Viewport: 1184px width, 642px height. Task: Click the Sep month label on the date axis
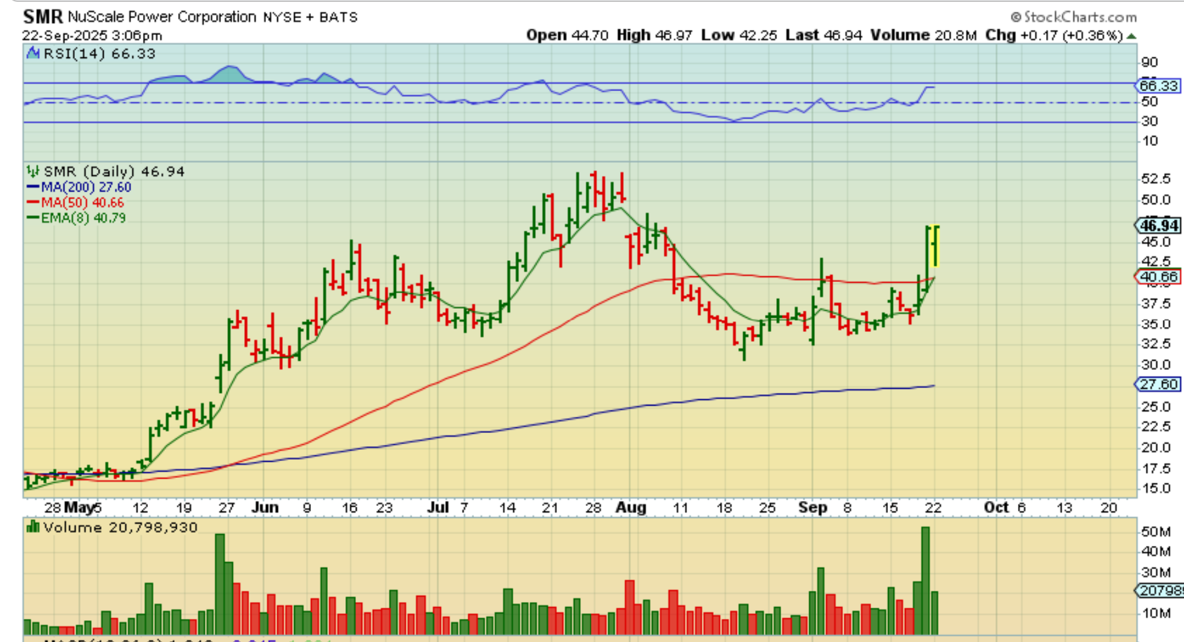(x=813, y=507)
